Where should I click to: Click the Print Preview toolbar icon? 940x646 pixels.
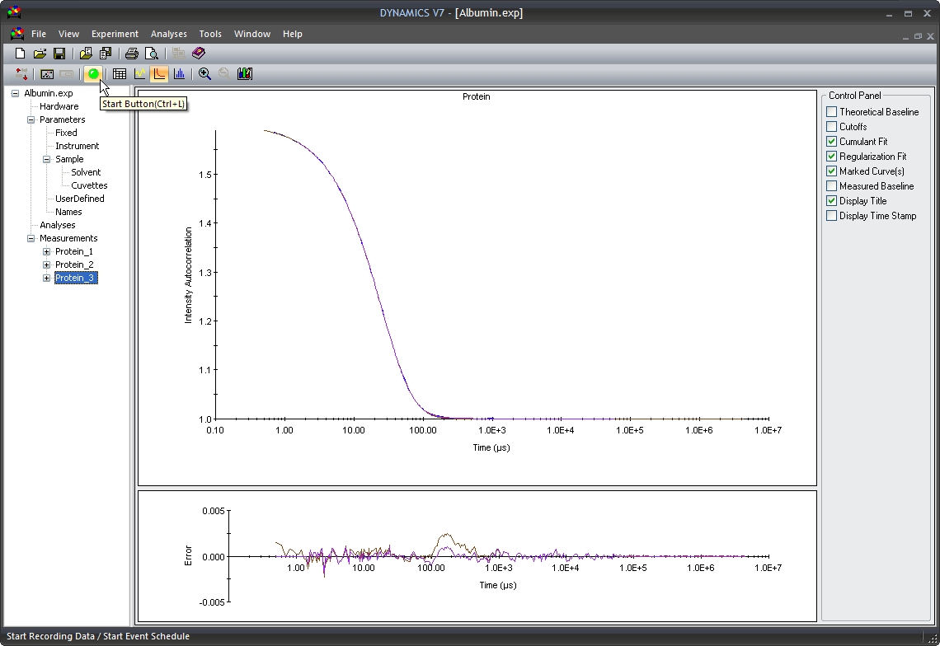point(152,53)
